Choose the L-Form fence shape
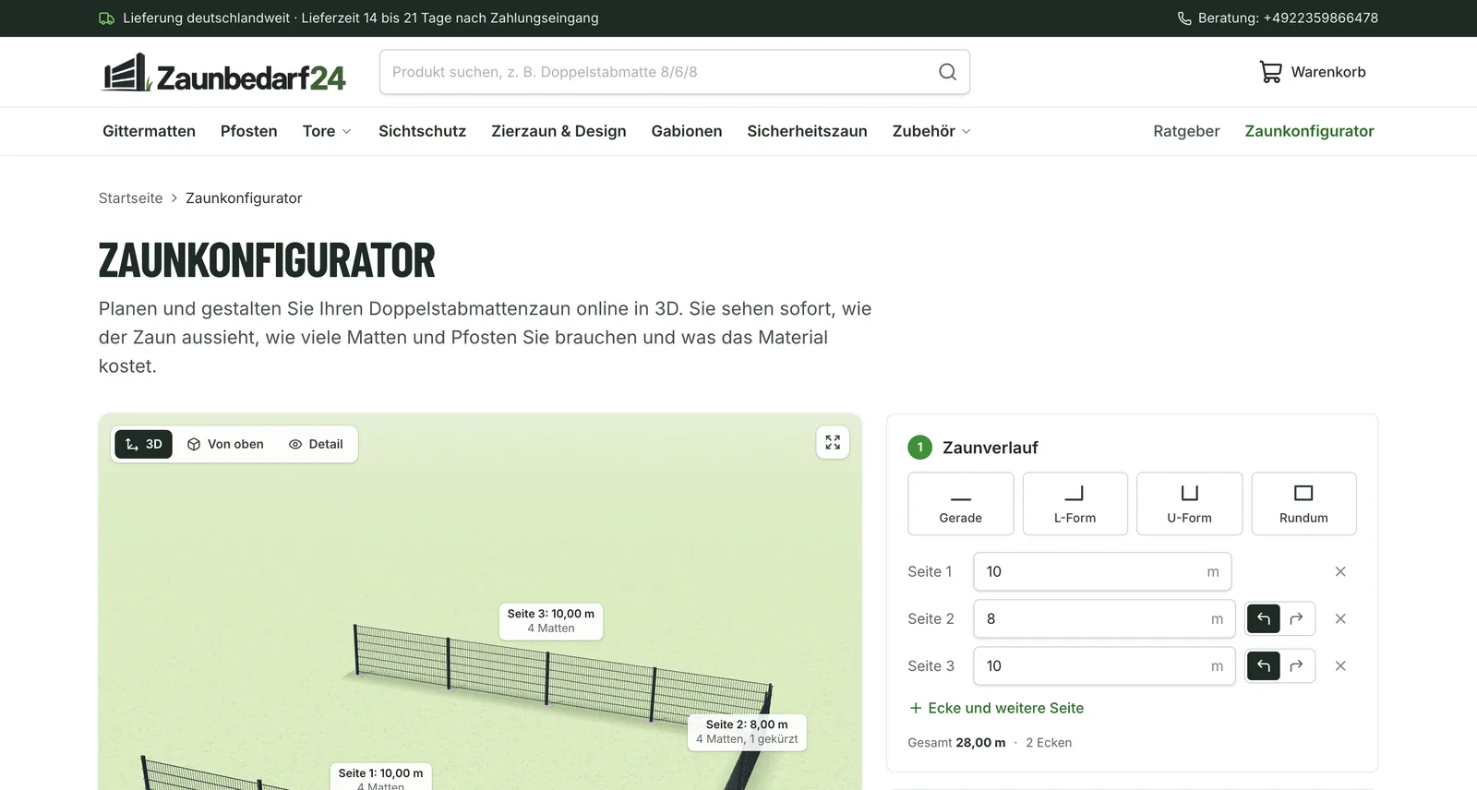This screenshot has width=1477, height=790. pos(1075,504)
